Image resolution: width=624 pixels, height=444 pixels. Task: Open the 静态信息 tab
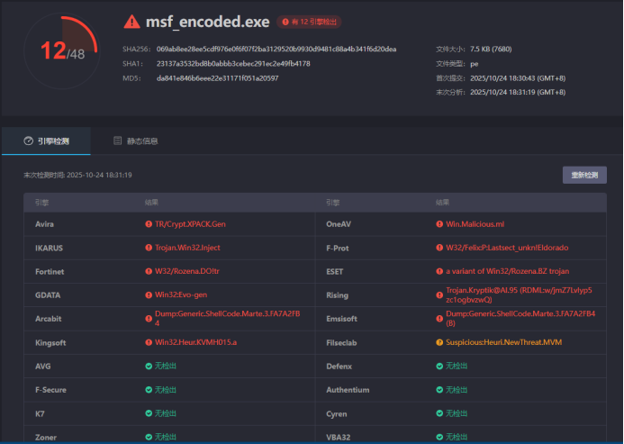135,141
